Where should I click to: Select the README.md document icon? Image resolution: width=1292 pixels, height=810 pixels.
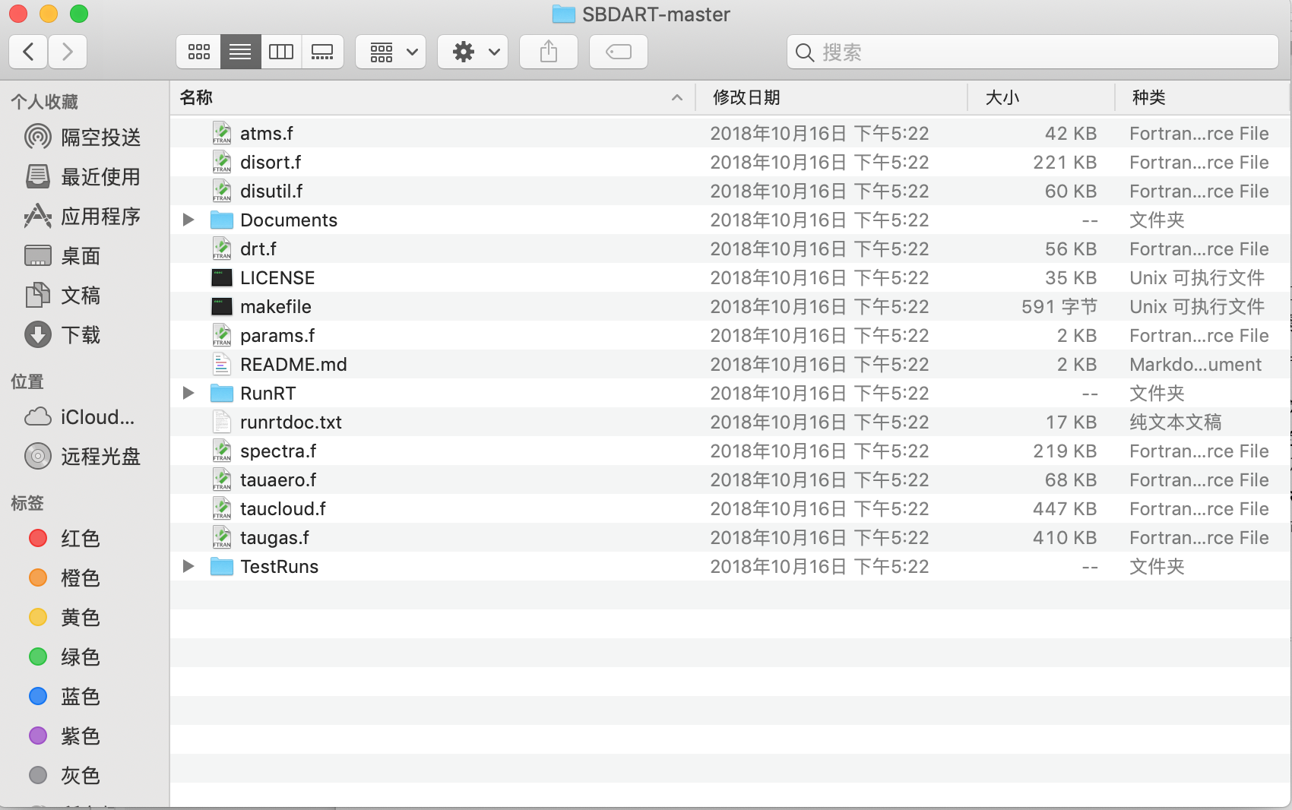point(222,364)
